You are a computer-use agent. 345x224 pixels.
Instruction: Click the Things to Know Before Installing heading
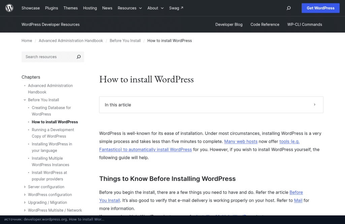[167, 179]
